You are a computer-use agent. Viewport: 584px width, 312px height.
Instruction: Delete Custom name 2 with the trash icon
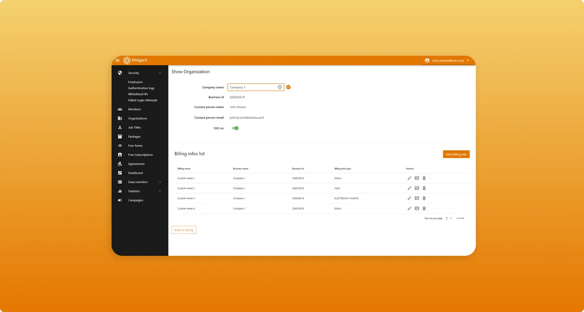[424, 188]
